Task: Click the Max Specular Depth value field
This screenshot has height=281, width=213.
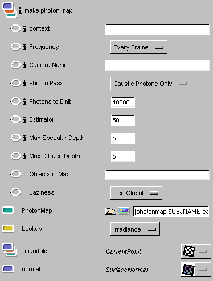Action: coord(123,139)
